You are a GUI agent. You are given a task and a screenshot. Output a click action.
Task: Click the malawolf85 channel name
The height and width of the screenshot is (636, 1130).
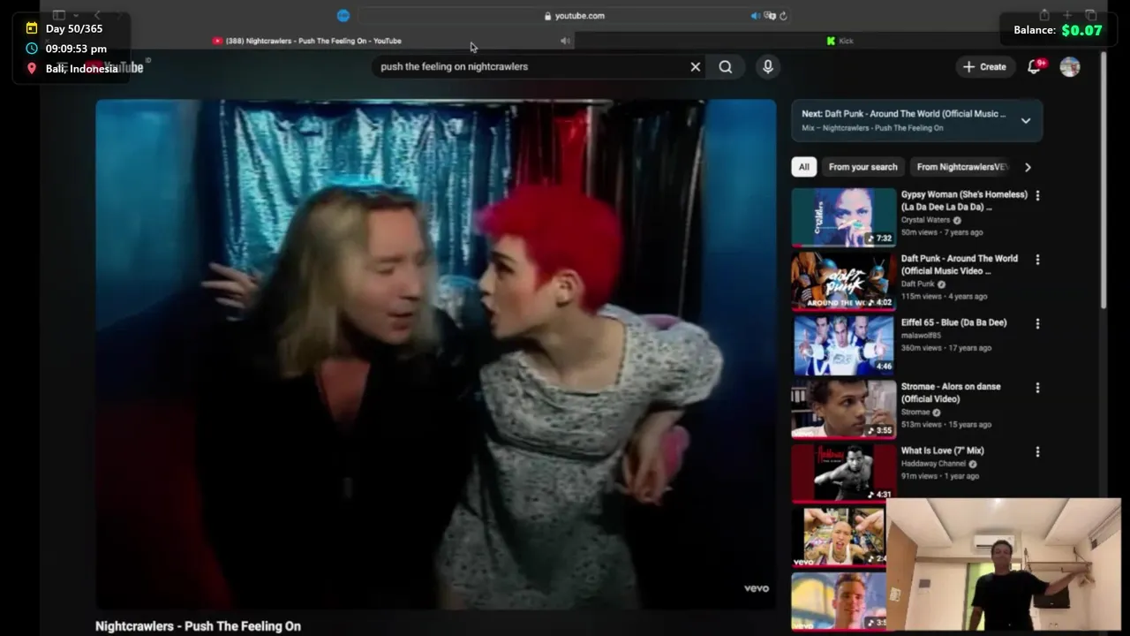(x=920, y=336)
